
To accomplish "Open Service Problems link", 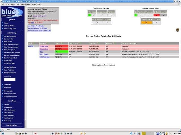I will (x=10, y=67).
